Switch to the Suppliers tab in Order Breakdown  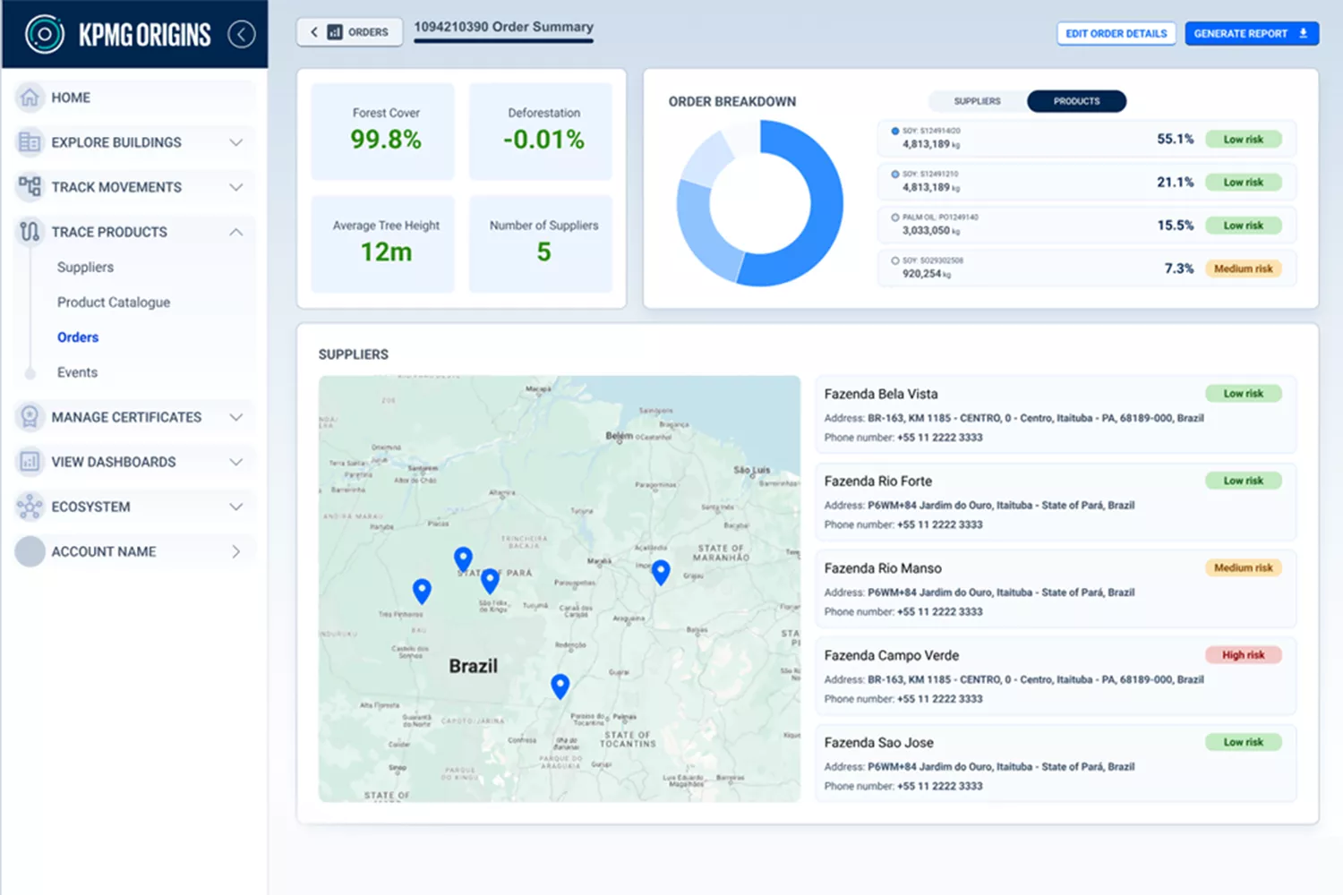[977, 101]
